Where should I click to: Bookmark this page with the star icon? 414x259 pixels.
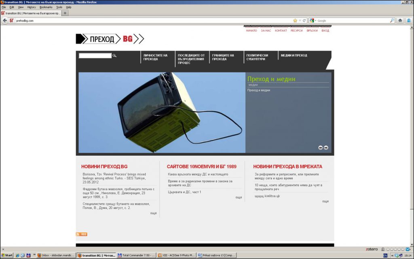click(x=295, y=21)
